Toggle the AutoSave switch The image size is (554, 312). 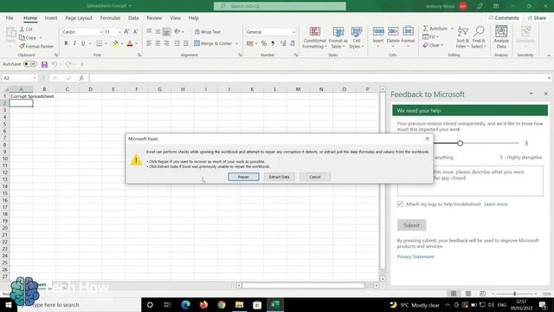(30, 64)
